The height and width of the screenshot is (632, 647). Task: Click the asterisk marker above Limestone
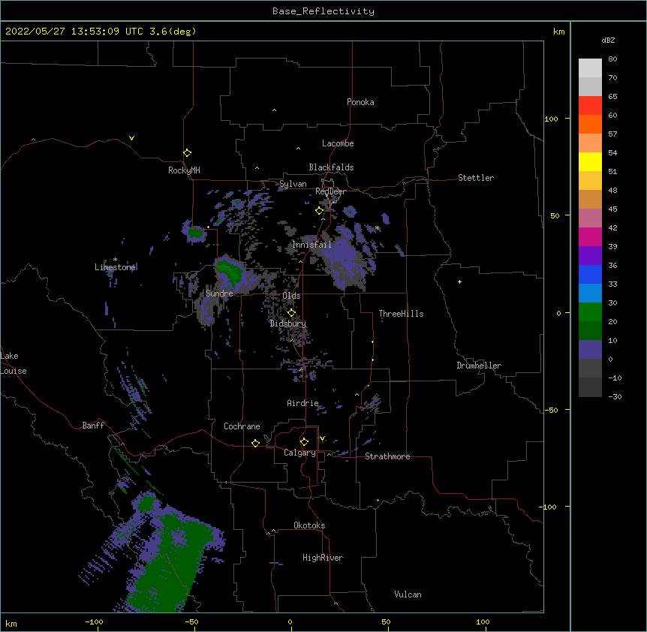click(x=115, y=260)
